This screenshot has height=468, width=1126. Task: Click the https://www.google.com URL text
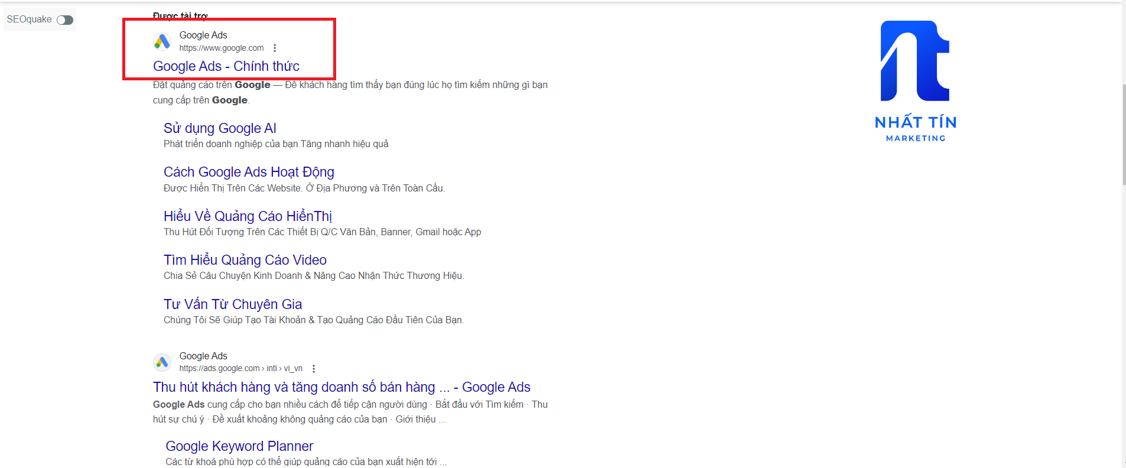point(222,48)
